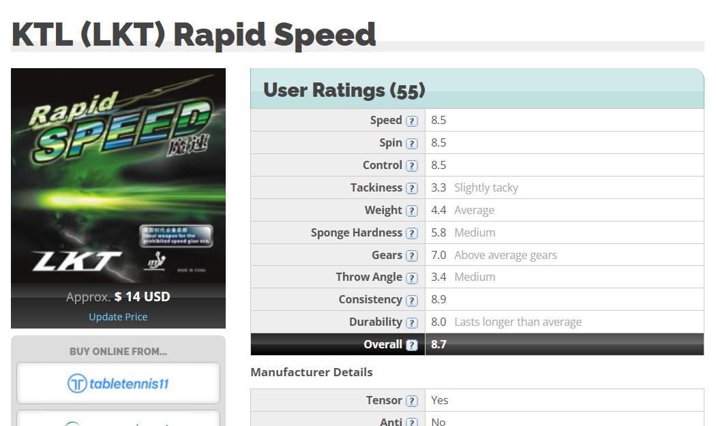Click the Spin rating label
Viewport: 716px width, 426px height.
tap(391, 143)
